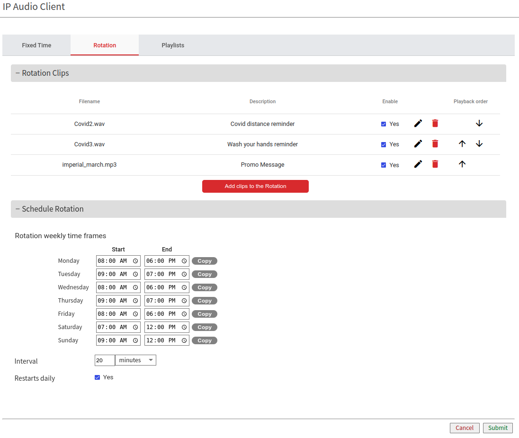Screen dimensions: 519x438
Task: Delete the imperial_march.mp3 clip
Action: pyautogui.click(x=435, y=164)
